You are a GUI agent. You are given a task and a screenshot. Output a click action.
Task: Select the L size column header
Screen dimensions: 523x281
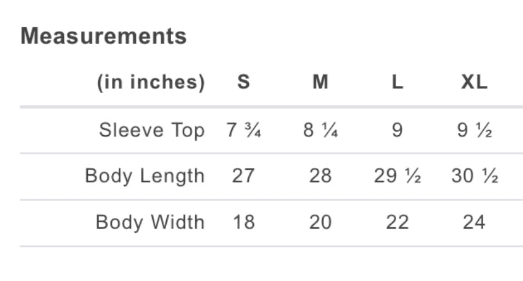(x=397, y=83)
